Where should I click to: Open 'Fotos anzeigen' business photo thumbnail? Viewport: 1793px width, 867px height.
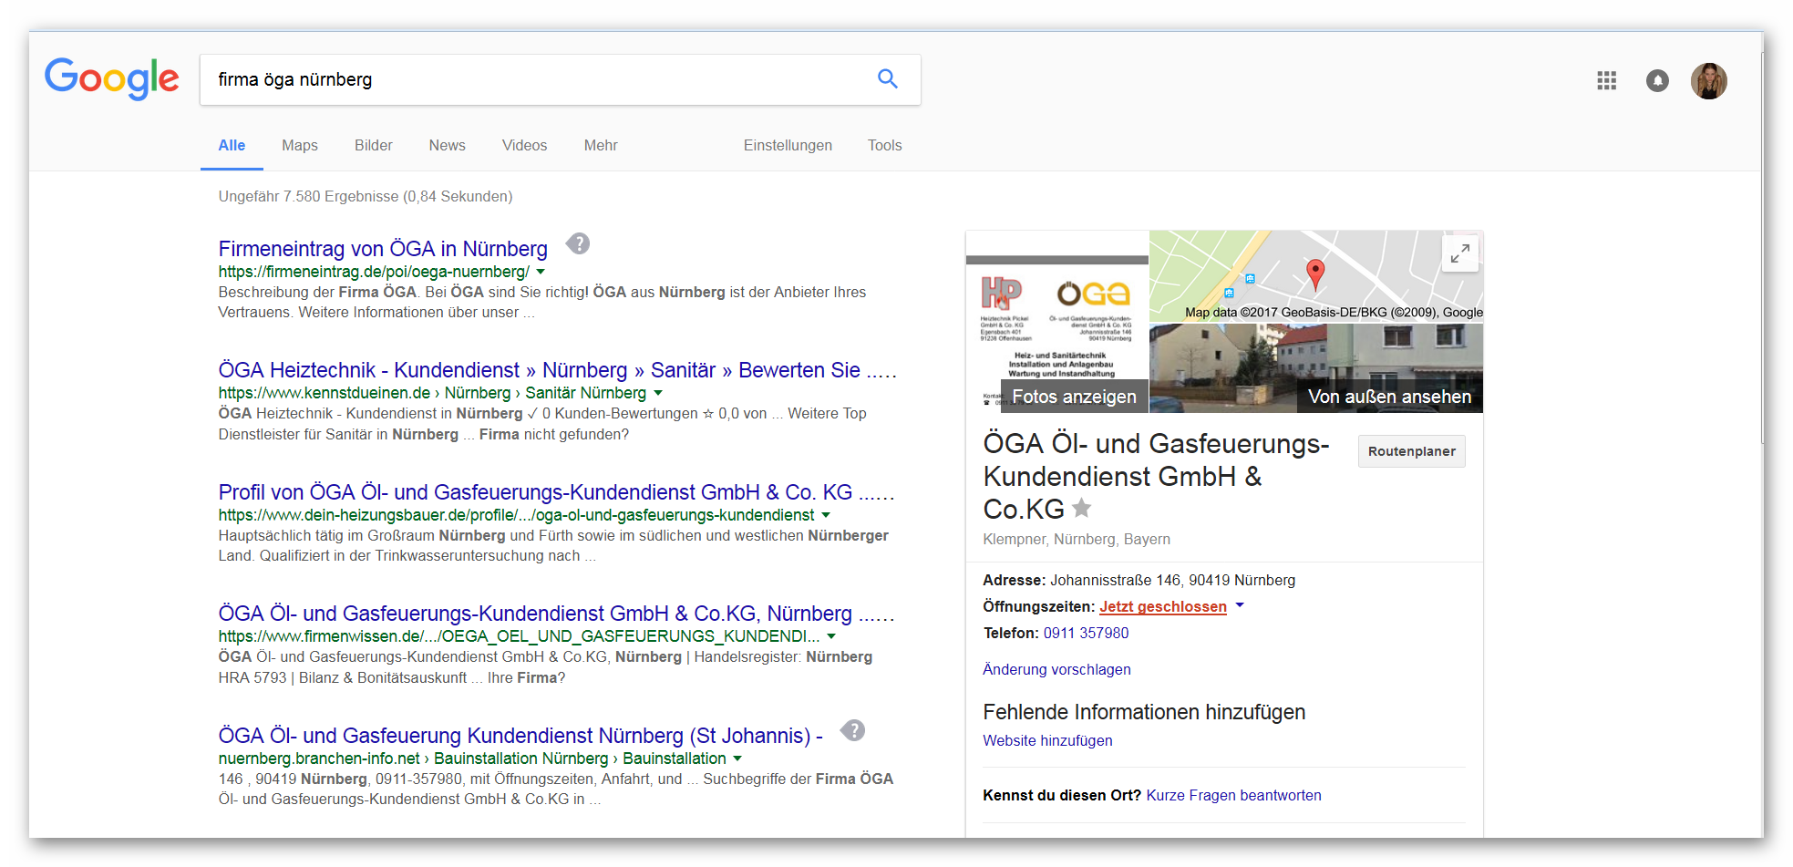(x=1057, y=322)
